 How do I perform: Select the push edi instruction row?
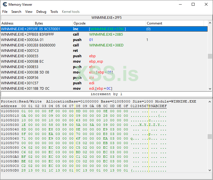[x=104, y=83]
